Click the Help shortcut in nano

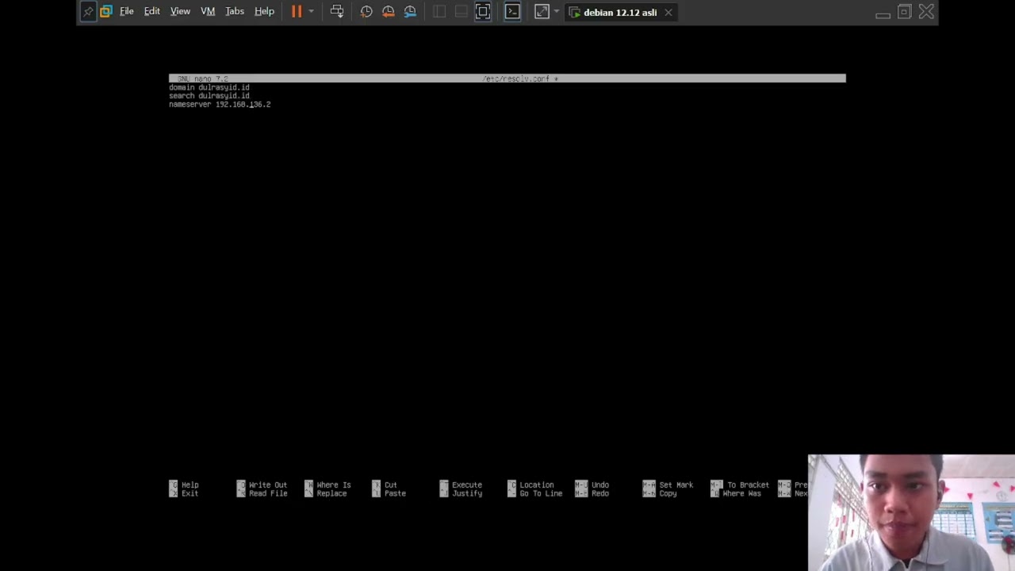[x=190, y=485]
